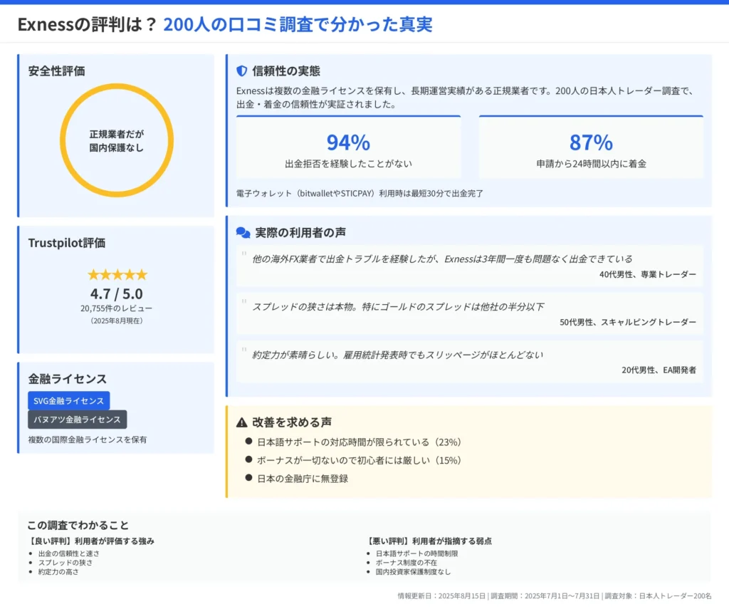Click the バヌアツ金融ライセンス badge
This screenshot has height=609, width=729.
(x=77, y=420)
